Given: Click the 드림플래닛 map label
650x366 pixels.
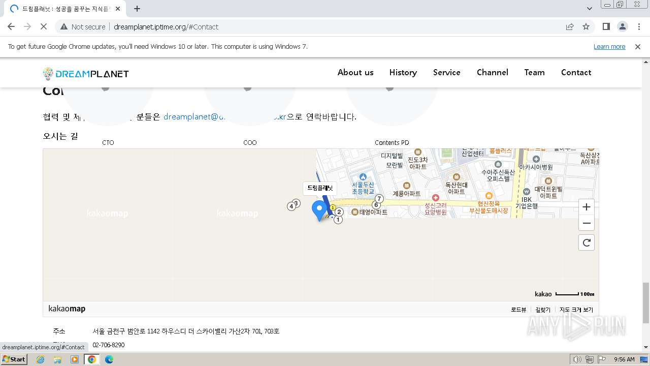Looking at the screenshot, I should tap(320, 188).
